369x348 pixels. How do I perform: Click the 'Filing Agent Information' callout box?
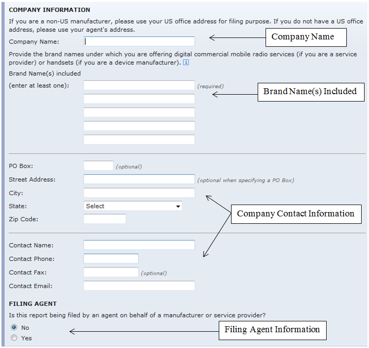272,330
